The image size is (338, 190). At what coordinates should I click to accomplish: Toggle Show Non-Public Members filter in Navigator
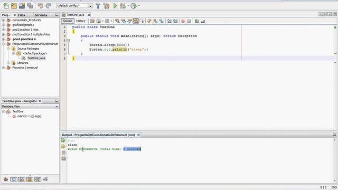[x=30, y=179]
